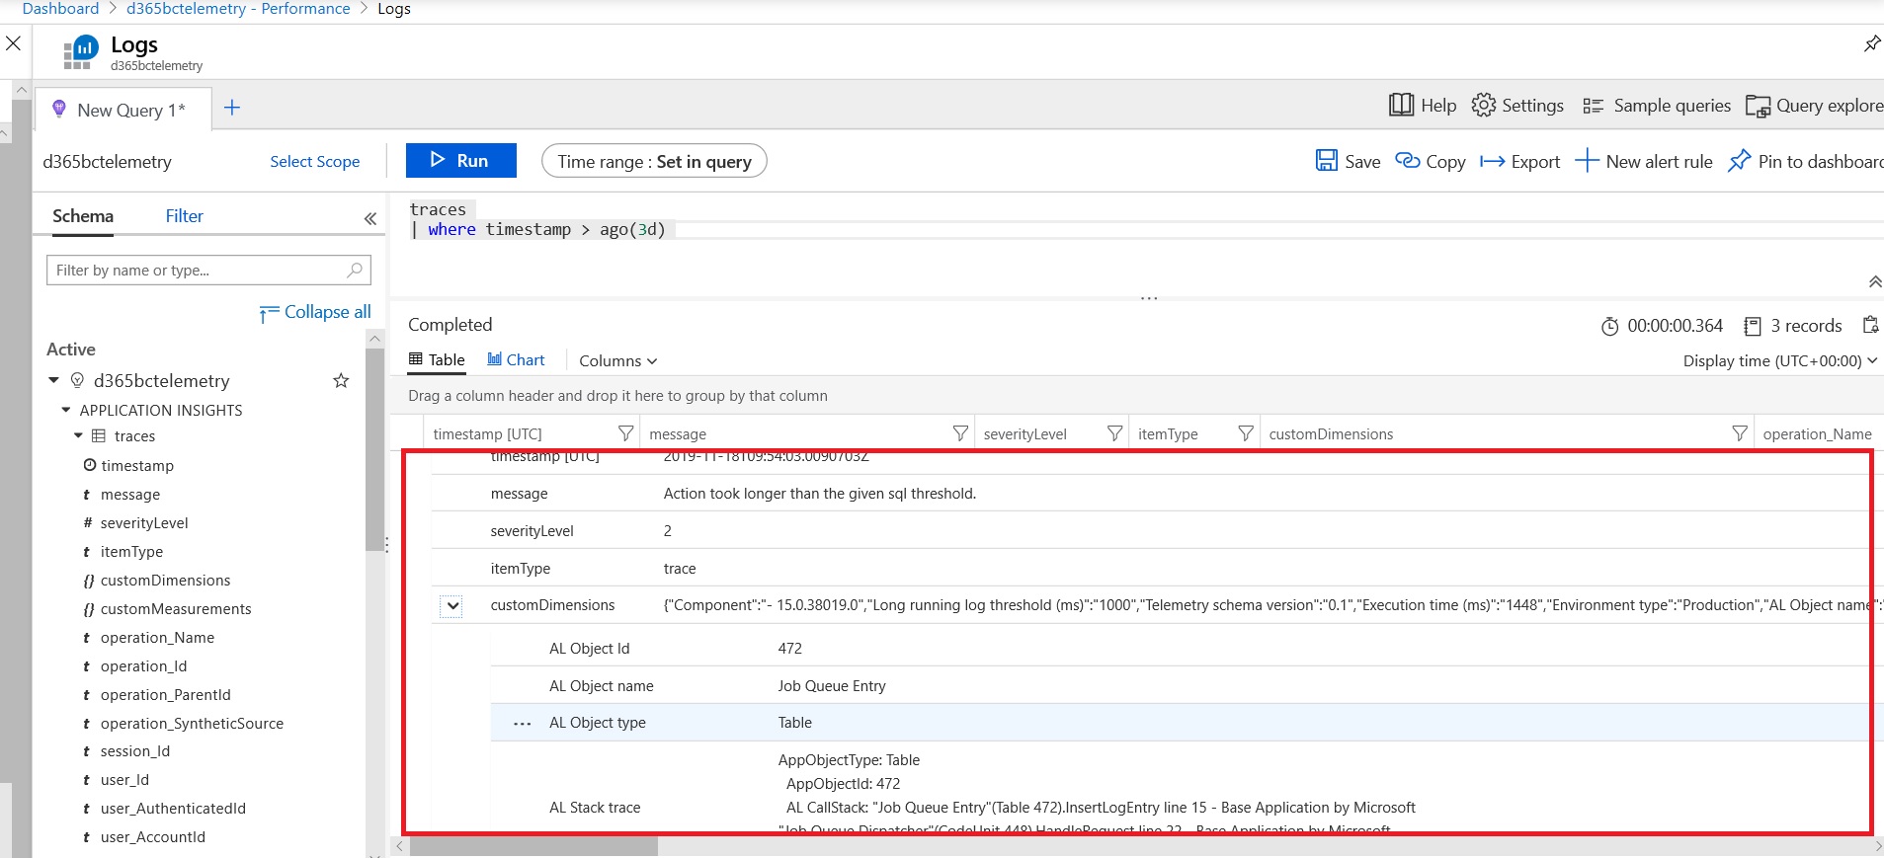
Task: Pin the blade using the pushpin icon
Action: [1872, 43]
